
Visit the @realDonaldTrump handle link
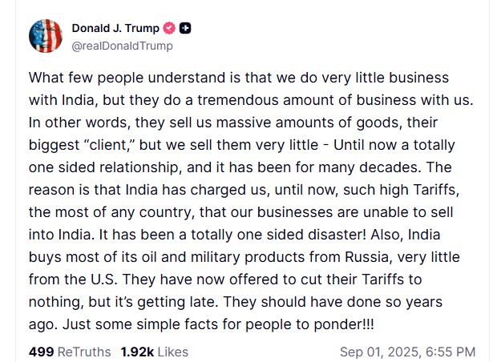click(122, 46)
